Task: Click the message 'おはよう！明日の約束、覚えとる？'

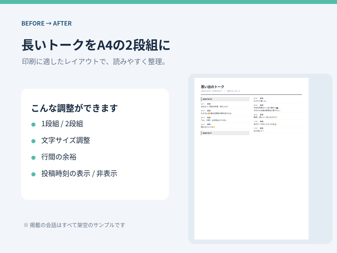Action: click(x=215, y=106)
